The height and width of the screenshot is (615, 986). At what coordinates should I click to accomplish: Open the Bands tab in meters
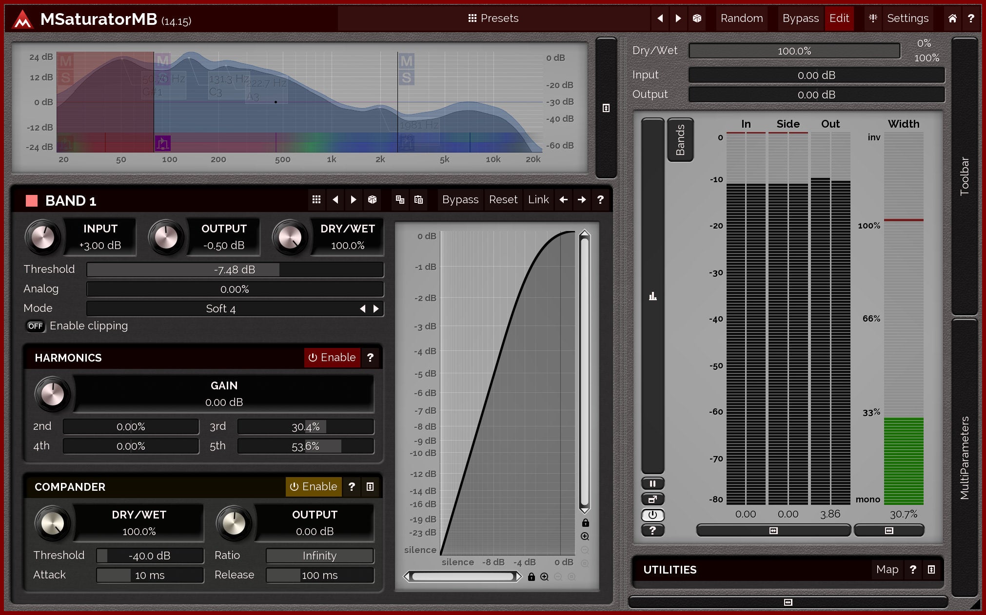click(x=680, y=140)
